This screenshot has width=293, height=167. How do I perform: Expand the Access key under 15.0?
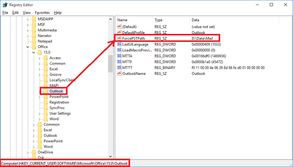[x=39, y=58]
